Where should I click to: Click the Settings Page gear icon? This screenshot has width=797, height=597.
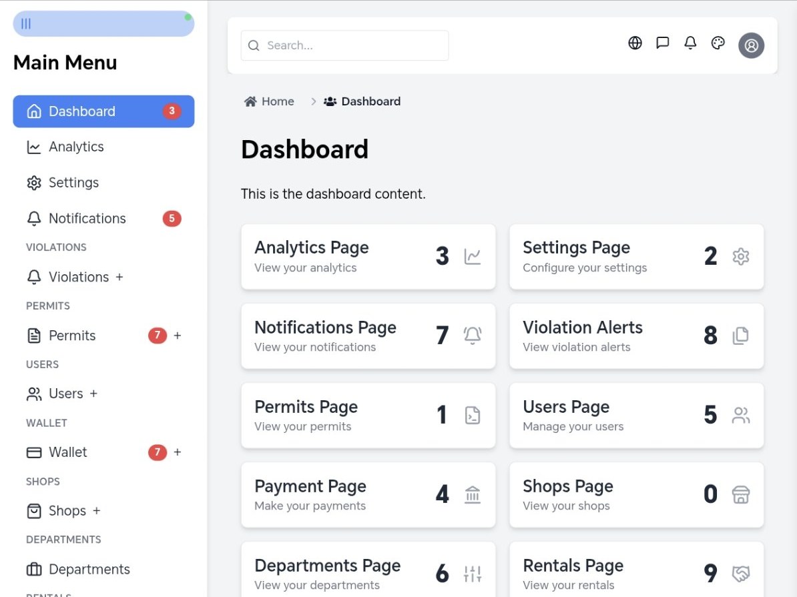tap(740, 256)
